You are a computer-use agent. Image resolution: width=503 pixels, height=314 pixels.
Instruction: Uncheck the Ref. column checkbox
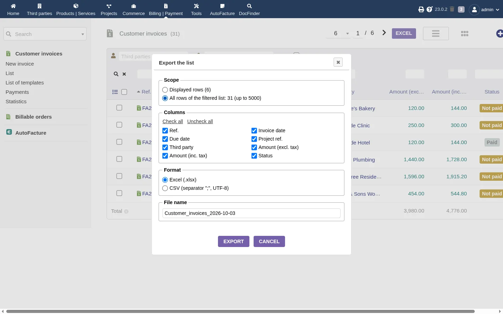tap(165, 130)
